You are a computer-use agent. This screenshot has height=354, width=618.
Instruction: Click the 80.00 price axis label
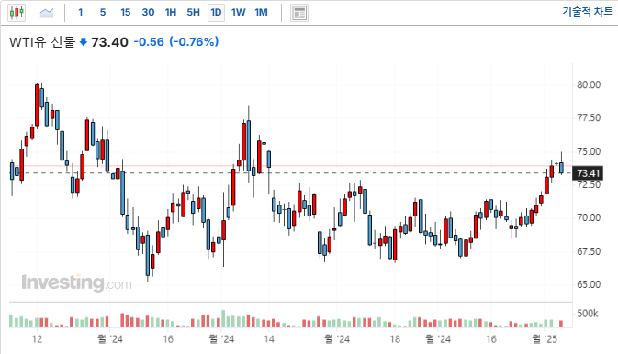click(x=589, y=84)
